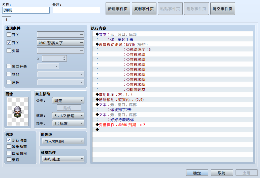Uncheck the 开关 checkbox for 0007 警察来了

click(9, 43)
